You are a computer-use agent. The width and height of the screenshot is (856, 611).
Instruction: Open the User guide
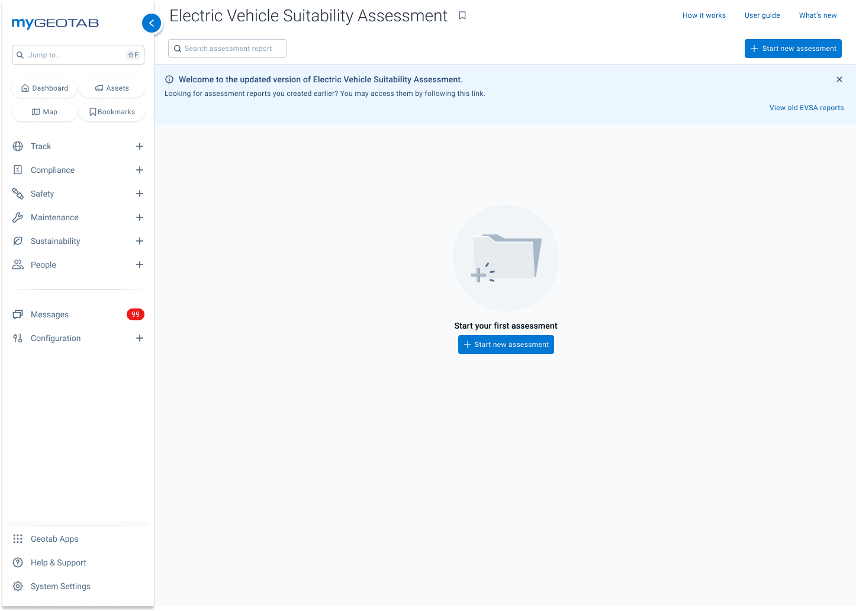click(x=762, y=15)
